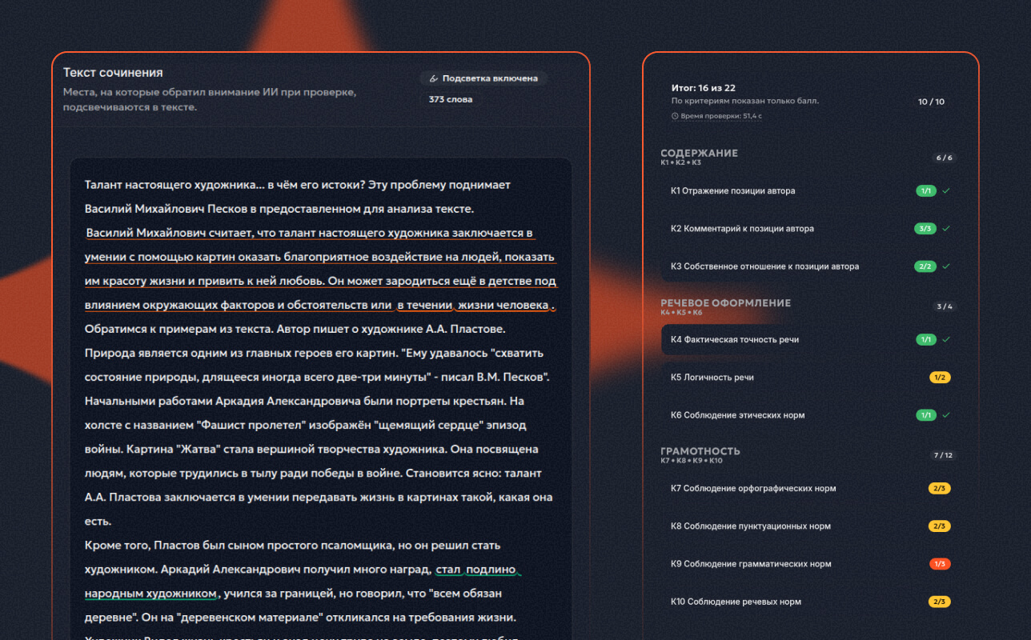Screen dimensions: 1031x640
Task: Open criterion «K1 Отражение позиции автора»
Action: pos(810,191)
